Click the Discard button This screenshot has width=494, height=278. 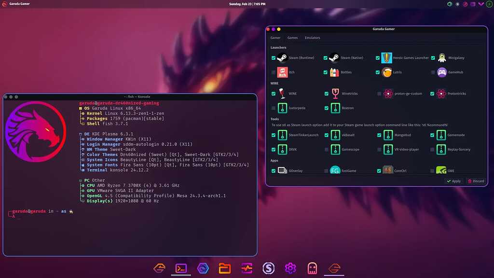[x=476, y=181]
